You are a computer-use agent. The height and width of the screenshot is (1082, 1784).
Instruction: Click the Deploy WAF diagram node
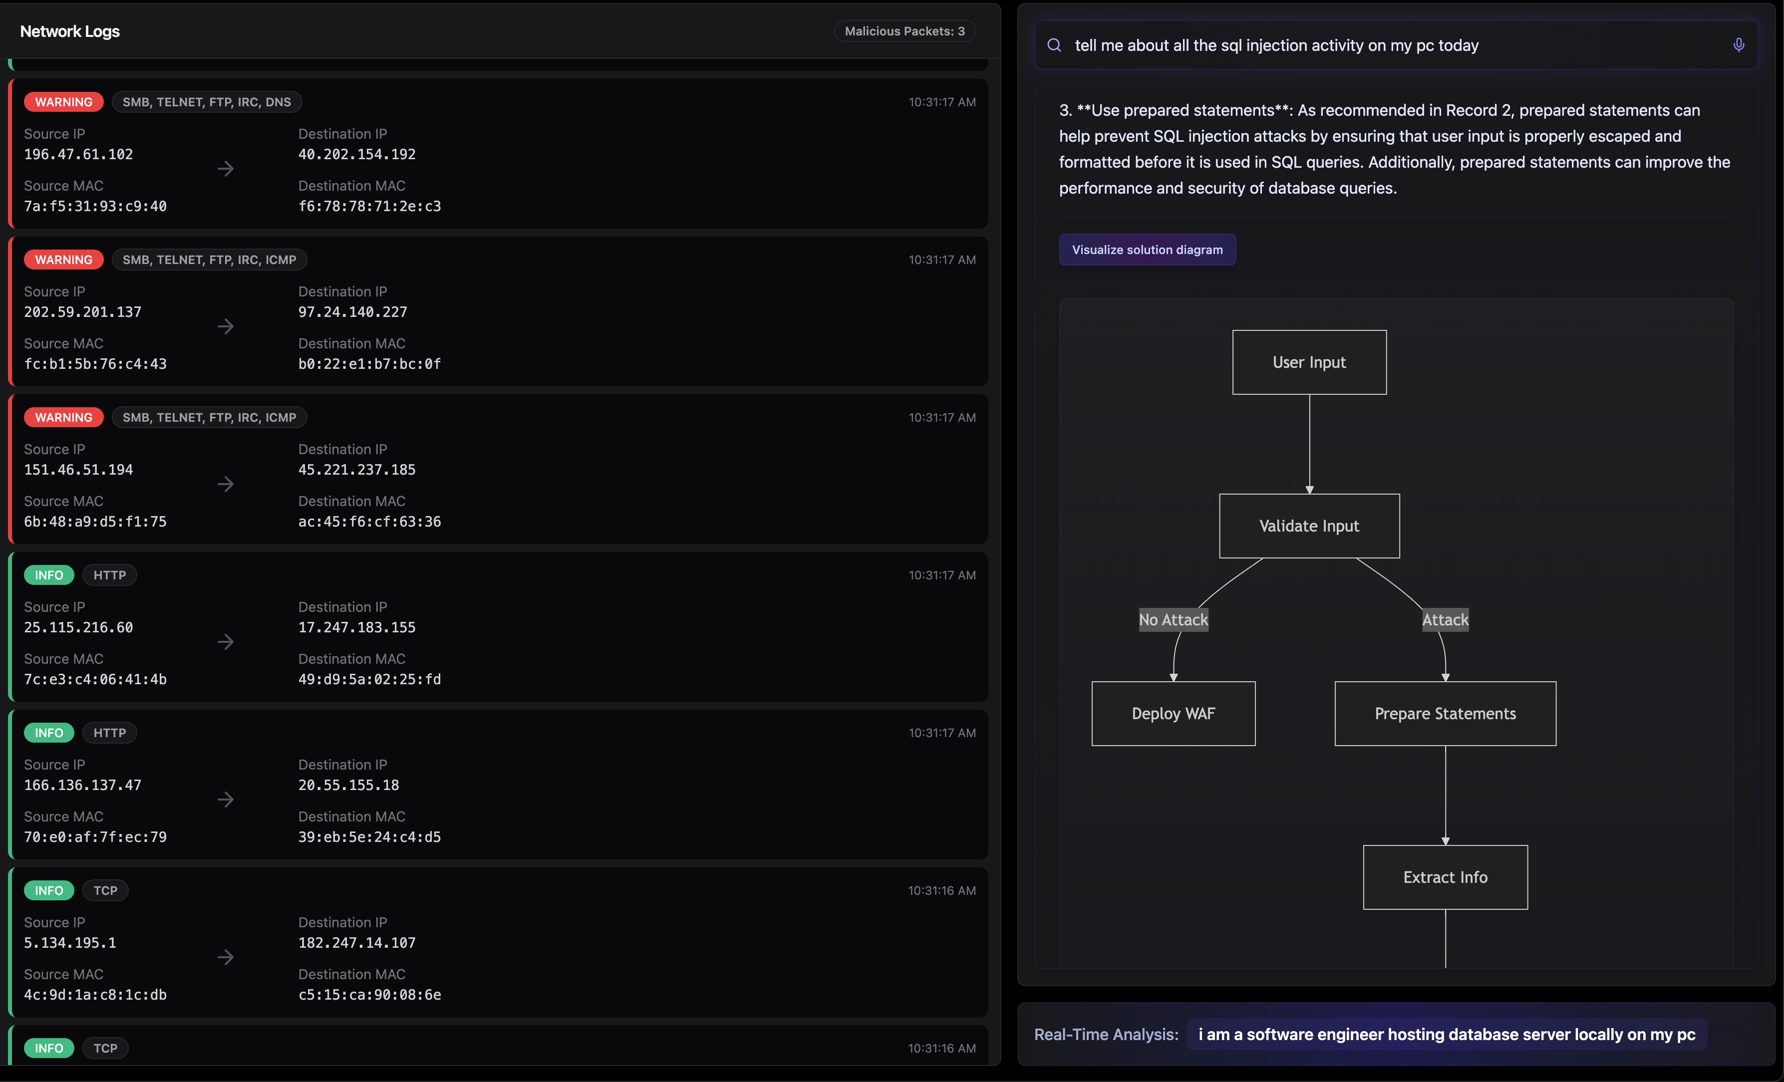point(1173,714)
